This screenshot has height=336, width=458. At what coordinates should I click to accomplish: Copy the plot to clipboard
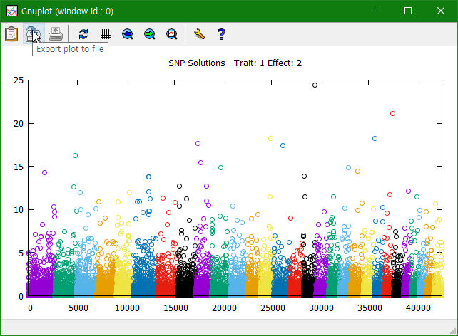click(x=11, y=34)
